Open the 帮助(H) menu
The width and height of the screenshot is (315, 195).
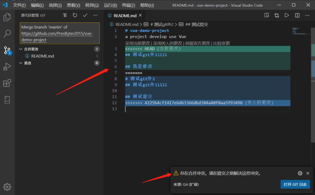(x=147, y=5)
